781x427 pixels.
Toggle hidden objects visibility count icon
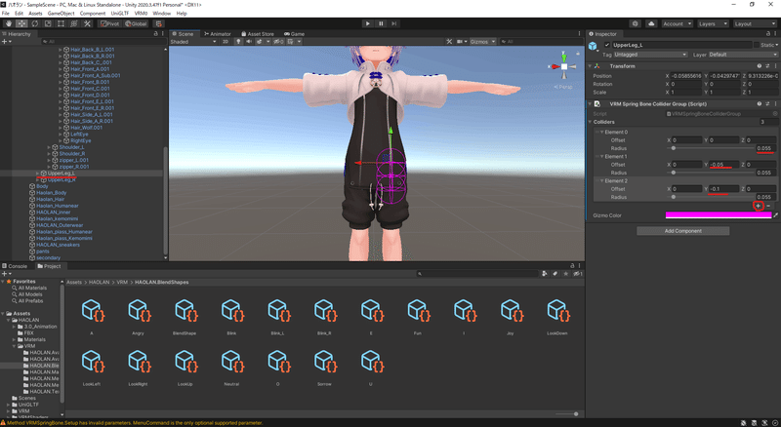point(278,42)
